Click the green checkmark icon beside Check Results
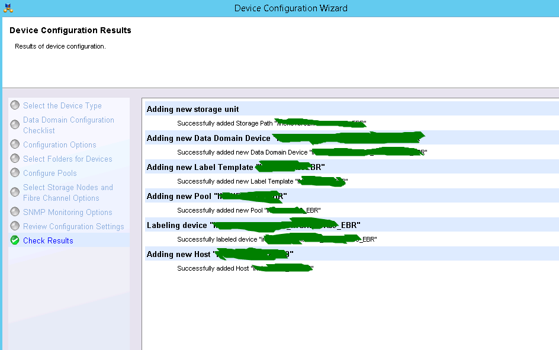 (15, 240)
